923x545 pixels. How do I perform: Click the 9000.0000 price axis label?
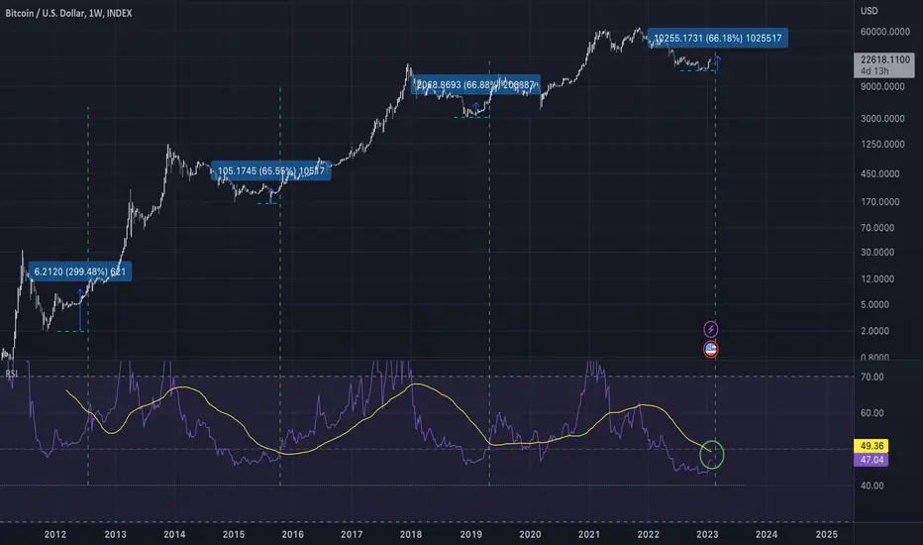click(882, 86)
